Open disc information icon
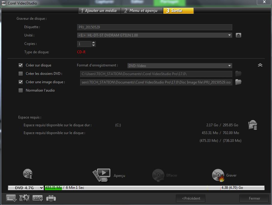Viewport: 272px width, 205px height. (28, 174)
